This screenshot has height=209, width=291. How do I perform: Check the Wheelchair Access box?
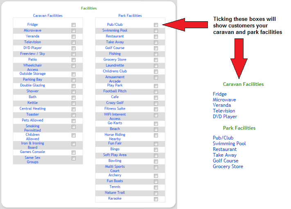pos(74,66)
